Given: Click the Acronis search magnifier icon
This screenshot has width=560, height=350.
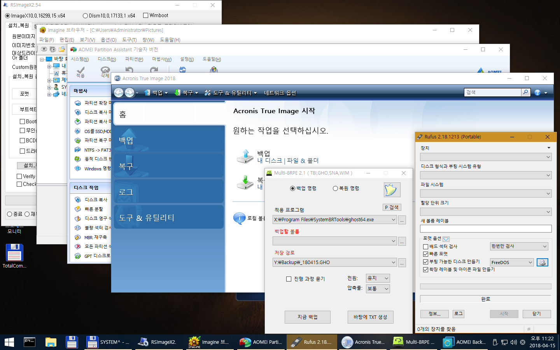Looking at the screenshot, I should click(526, 92).
